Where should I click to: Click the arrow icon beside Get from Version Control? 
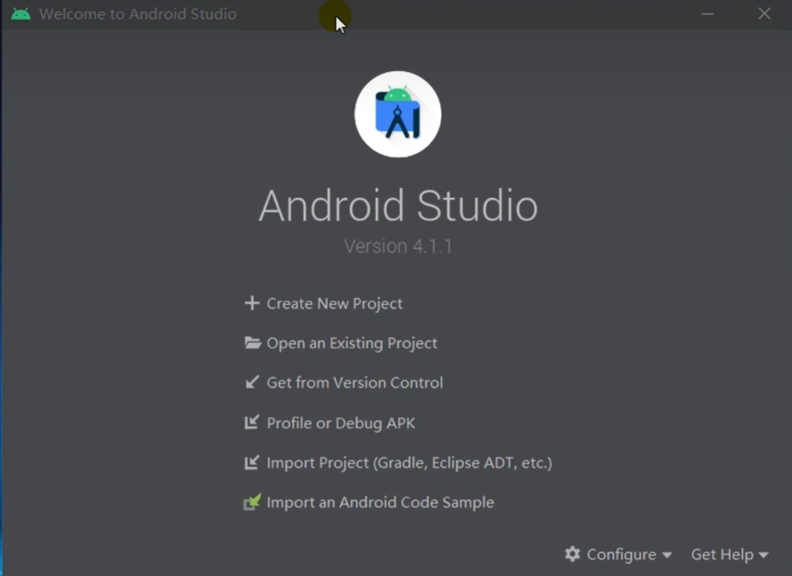coord(252,382)
